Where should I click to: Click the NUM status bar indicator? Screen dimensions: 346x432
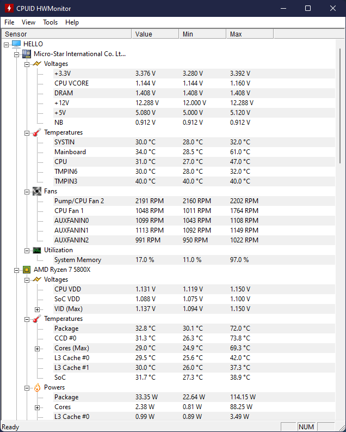(x=306, y=427)
